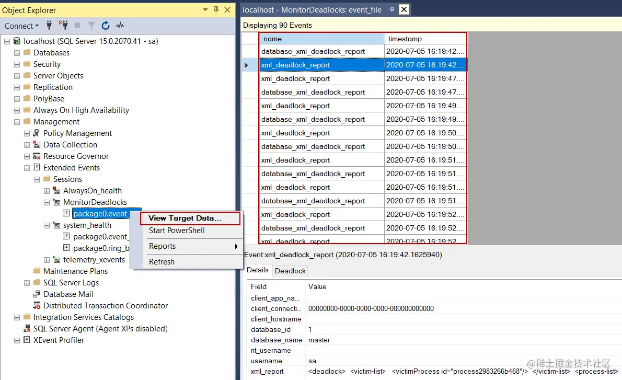Select the MonitorDeadlocks event_file document tab
The width and height of the screenshot is (622, 380).
coord(312,10)
